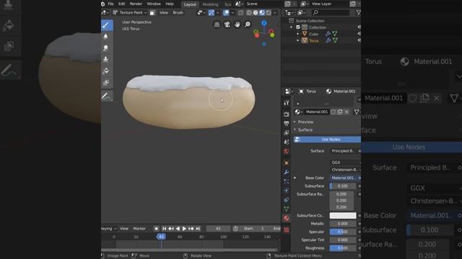Click the Play animation button

coord(185,229)
